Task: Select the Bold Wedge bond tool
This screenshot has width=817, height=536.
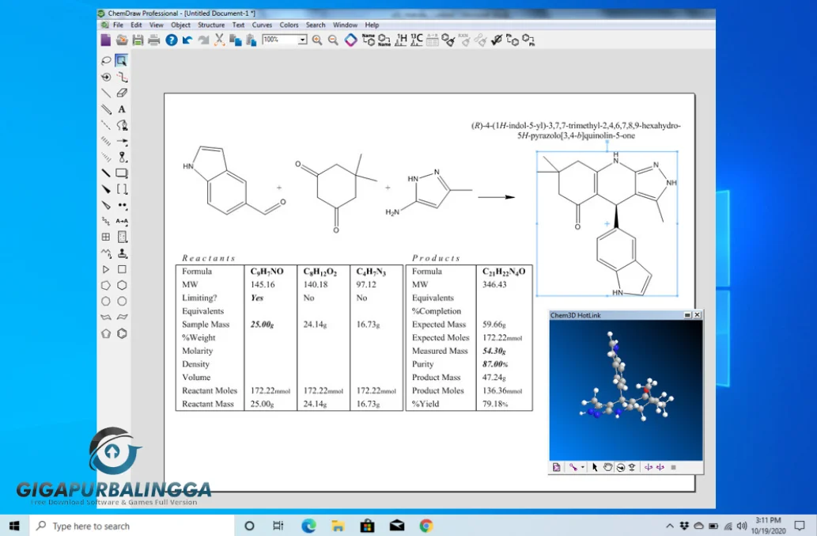Action: [x=106, y=189]
